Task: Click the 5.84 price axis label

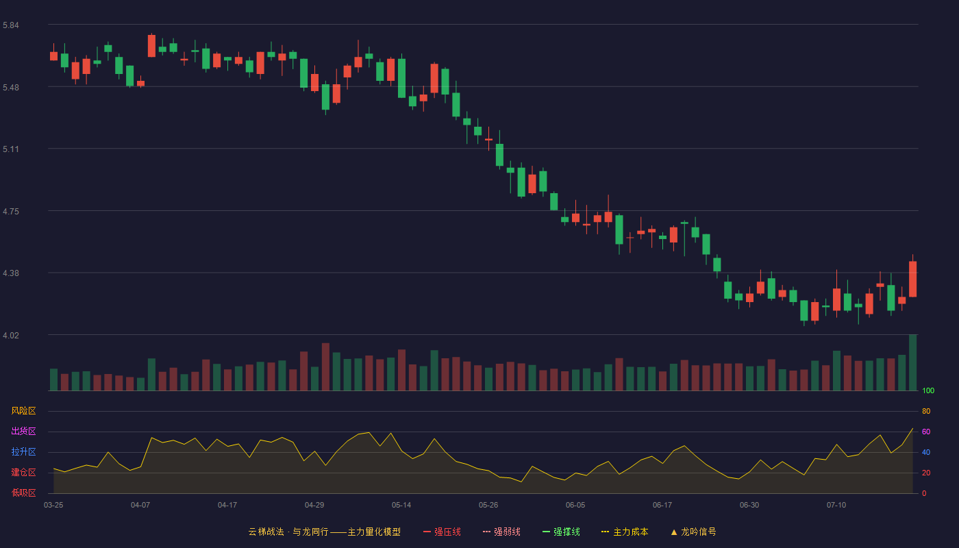Action: pos(11,25)
